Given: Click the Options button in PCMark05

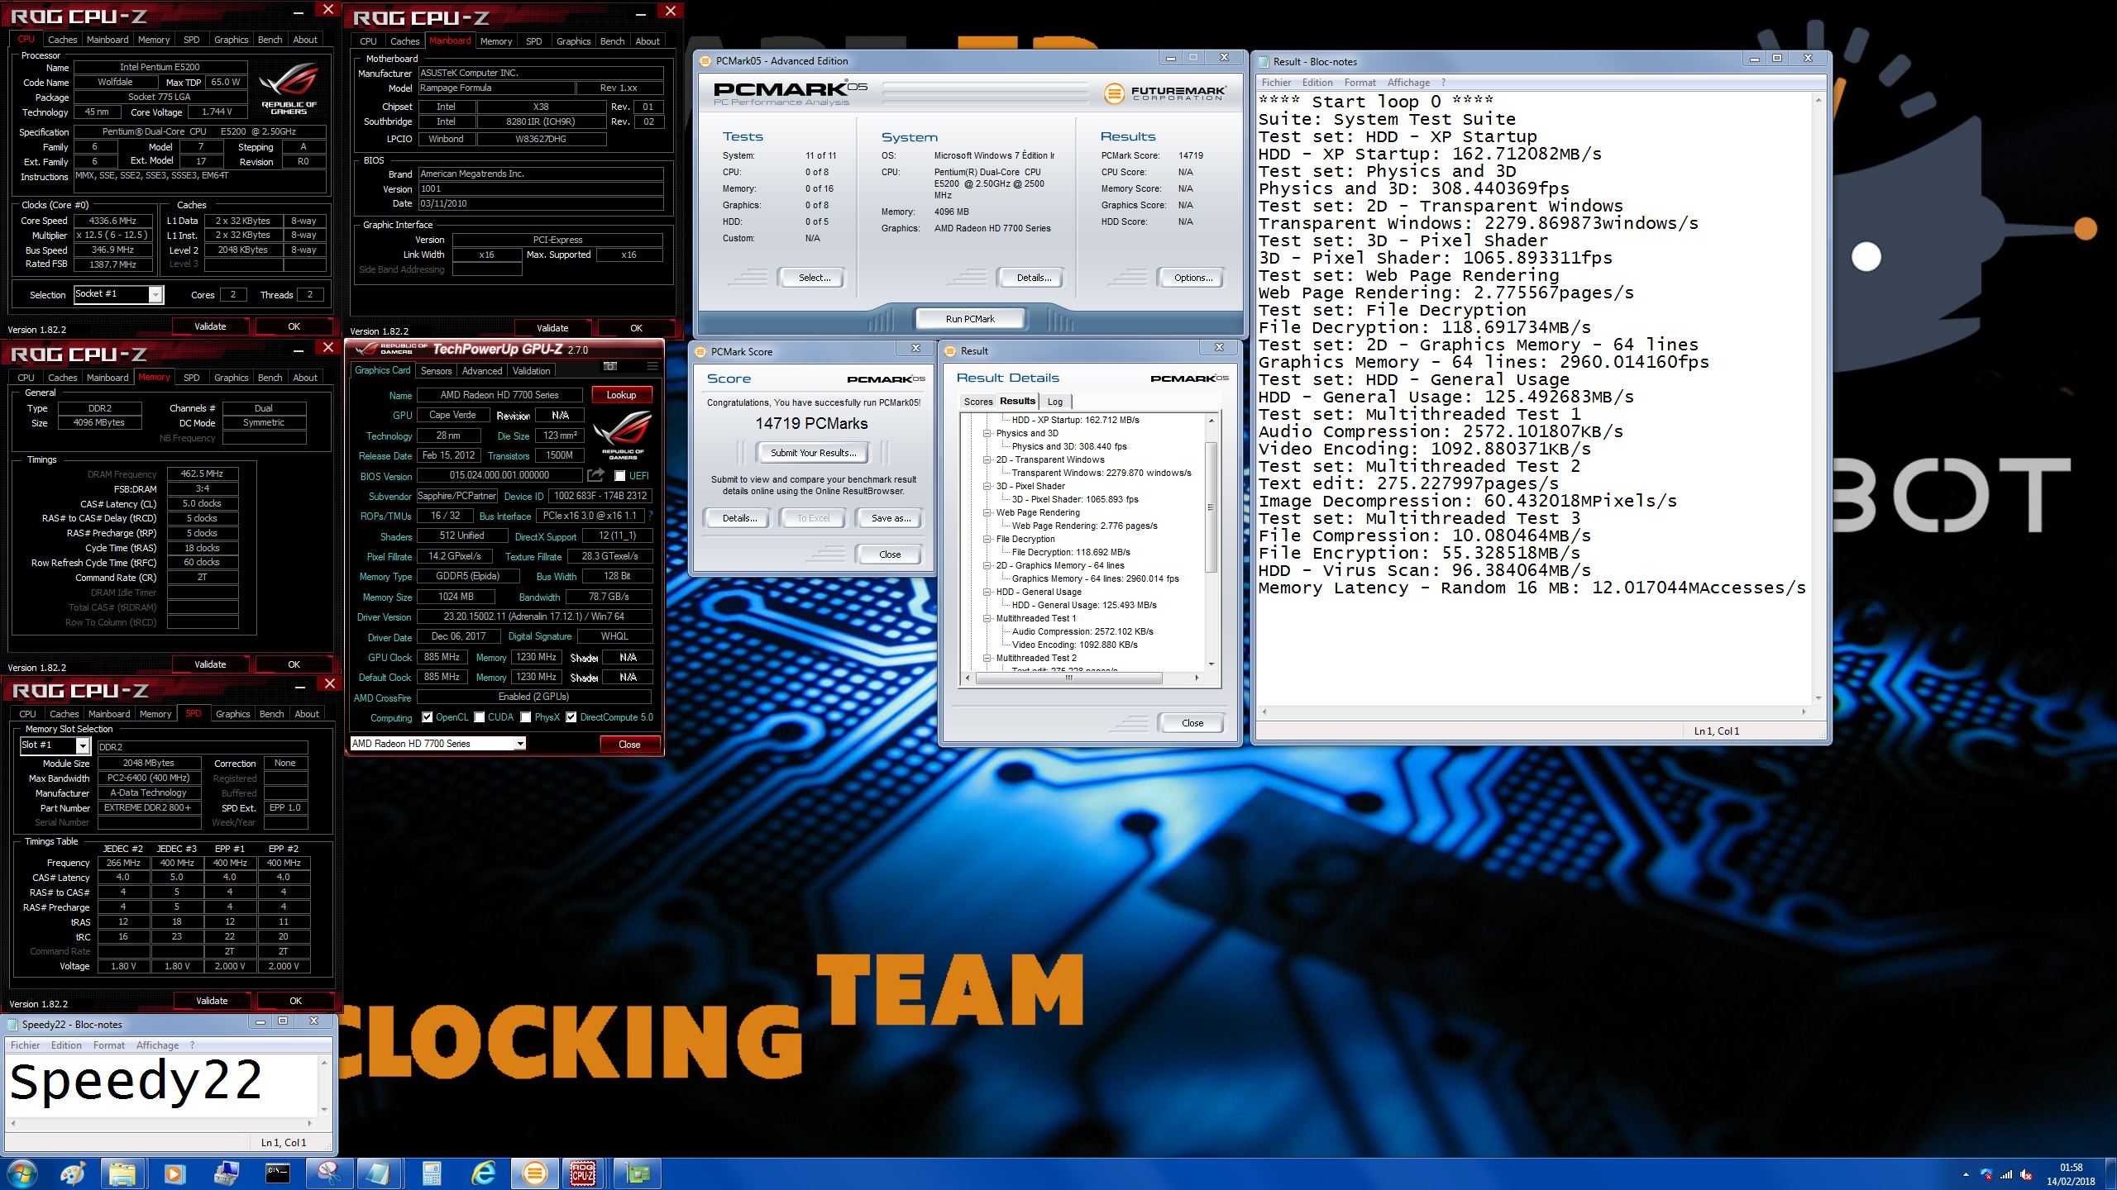Looking at the screenshot, I should 1192,278.
